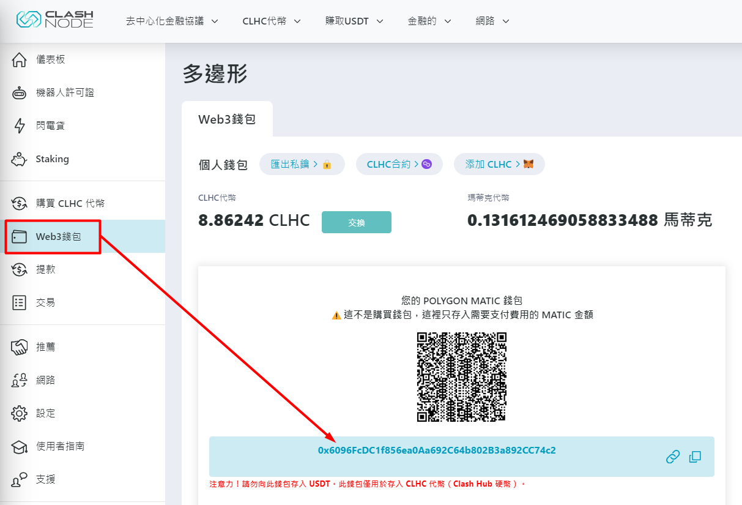Click the dashboard home icon
This screenshot has width=742, height=505.
point(20,60)
